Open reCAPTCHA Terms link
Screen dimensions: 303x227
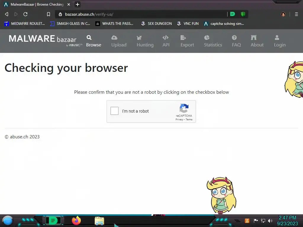click(189, 119)
